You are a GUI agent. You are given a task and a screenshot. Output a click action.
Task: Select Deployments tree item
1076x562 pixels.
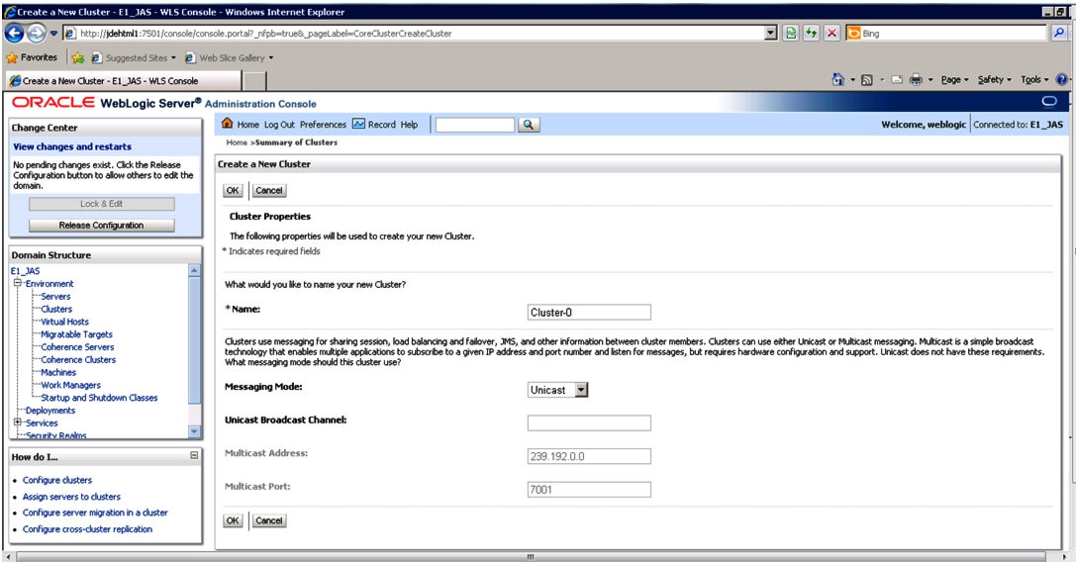50,410
